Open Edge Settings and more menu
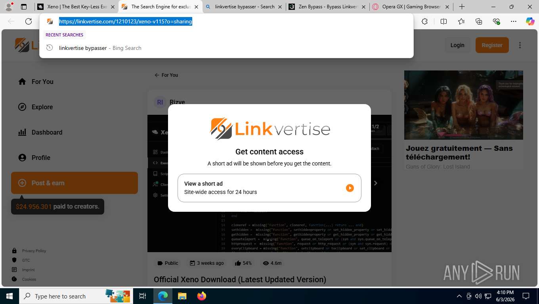Screen dimensions: 539x304 514,21
